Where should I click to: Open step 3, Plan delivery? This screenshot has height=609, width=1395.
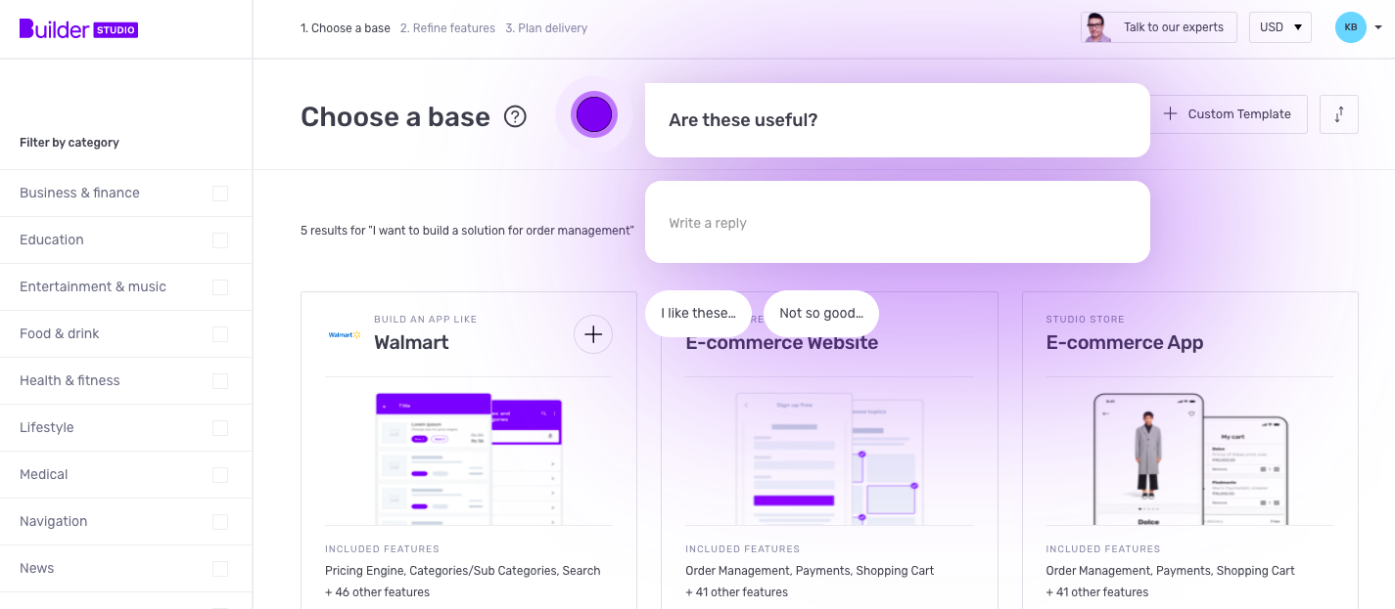546,27
